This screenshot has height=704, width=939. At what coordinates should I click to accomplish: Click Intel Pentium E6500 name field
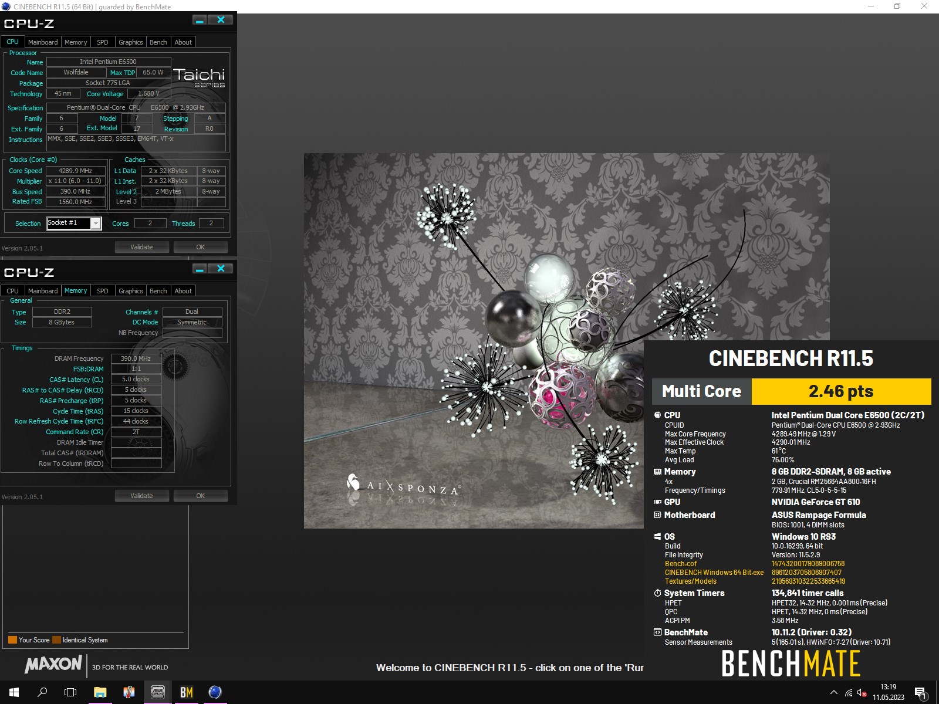point(109,62)
